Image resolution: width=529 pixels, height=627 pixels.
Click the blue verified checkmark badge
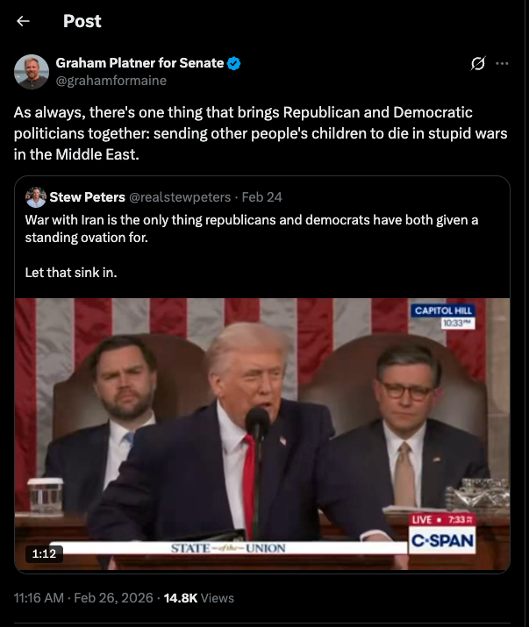pos(233,63)
